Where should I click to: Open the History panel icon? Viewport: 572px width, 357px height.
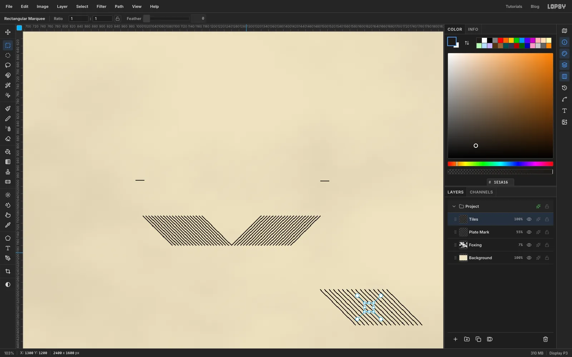click(x=564, y=88)
